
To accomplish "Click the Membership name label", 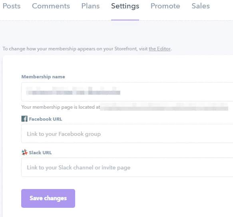I will coord(43,77).
